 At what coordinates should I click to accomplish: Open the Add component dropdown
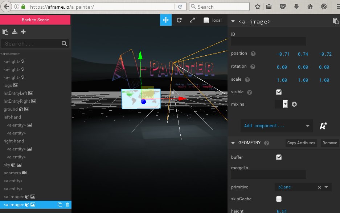pos(276,126)
